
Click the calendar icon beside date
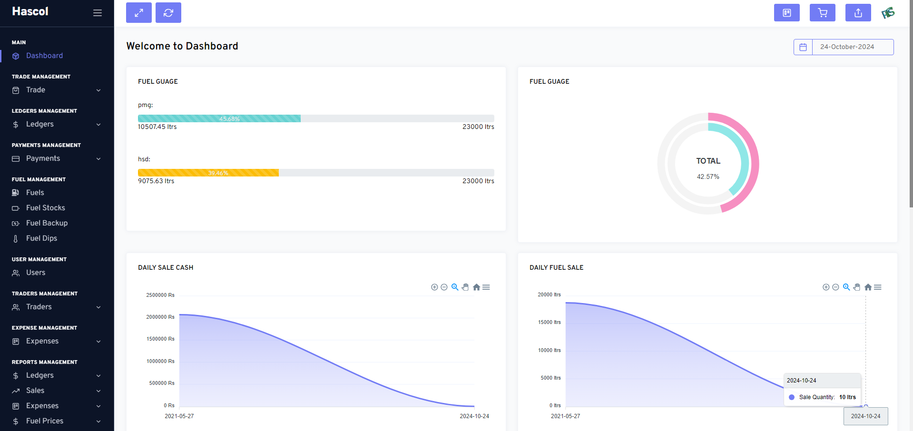pyautogui.click(x=803, y=47)
